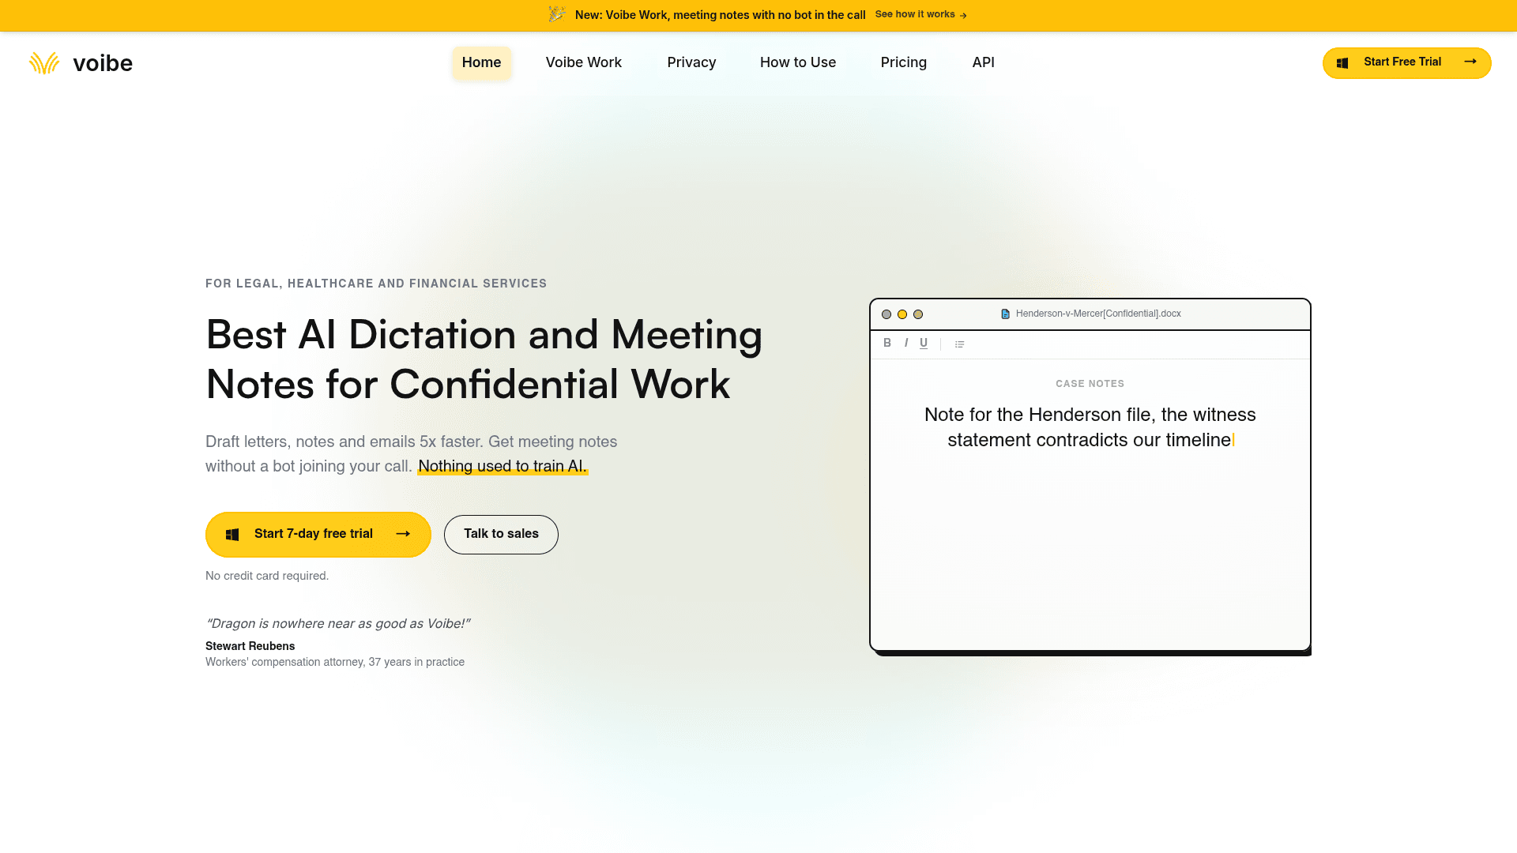Image resolution: width=1517 pixels, height=853 pixels.
Task: Go to the Privacy page
Action: tap(691, 62)
